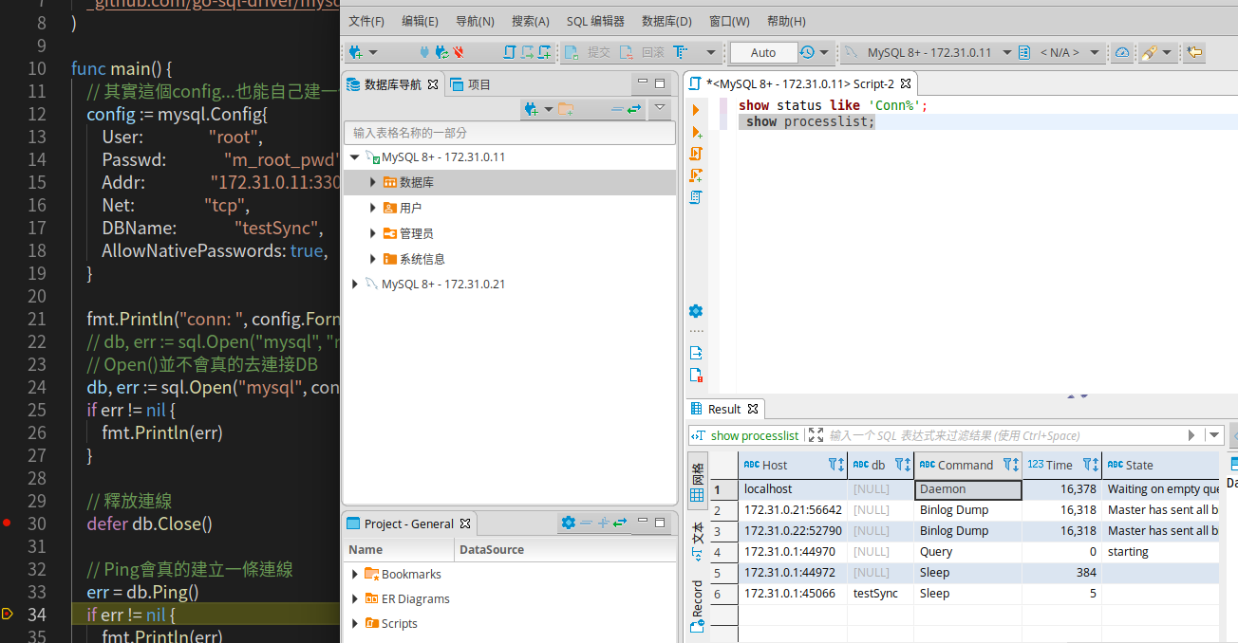Image resolution: width=1238 pixels, height=643 pixels.
Task: Open the SQL 编辑器 menu
Action: [x=595, y=21]
